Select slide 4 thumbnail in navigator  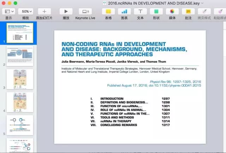point(20,102)
